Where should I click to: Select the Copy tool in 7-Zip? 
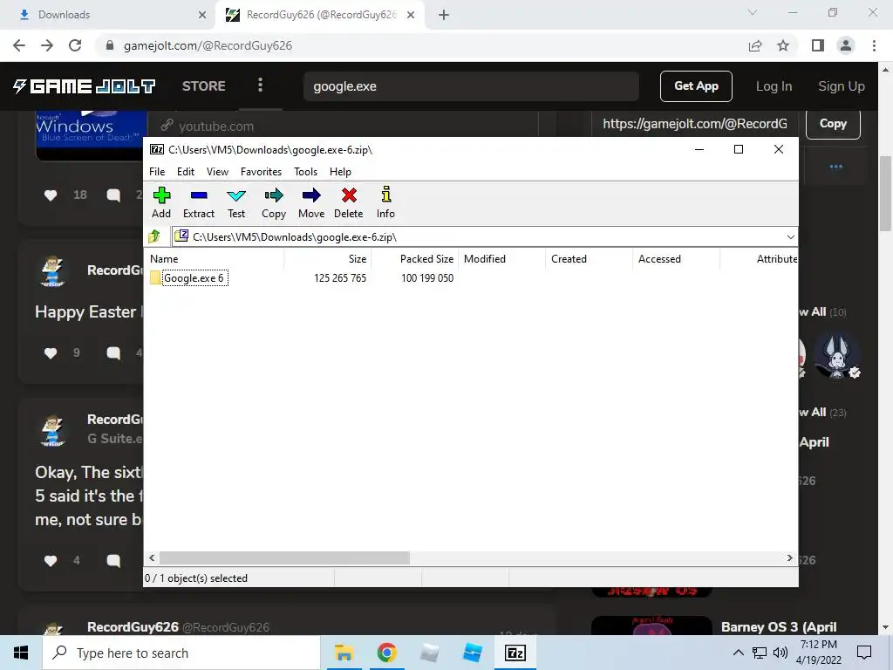(x=274, y=202)
